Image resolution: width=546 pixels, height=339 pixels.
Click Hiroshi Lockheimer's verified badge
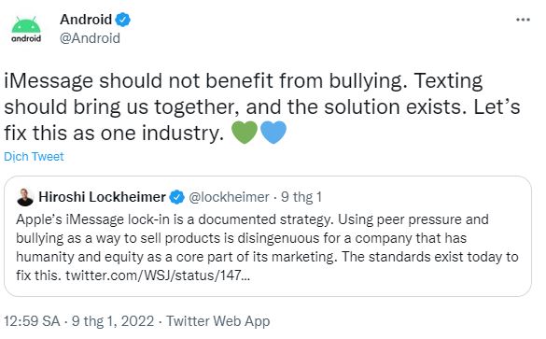point(177,198)
